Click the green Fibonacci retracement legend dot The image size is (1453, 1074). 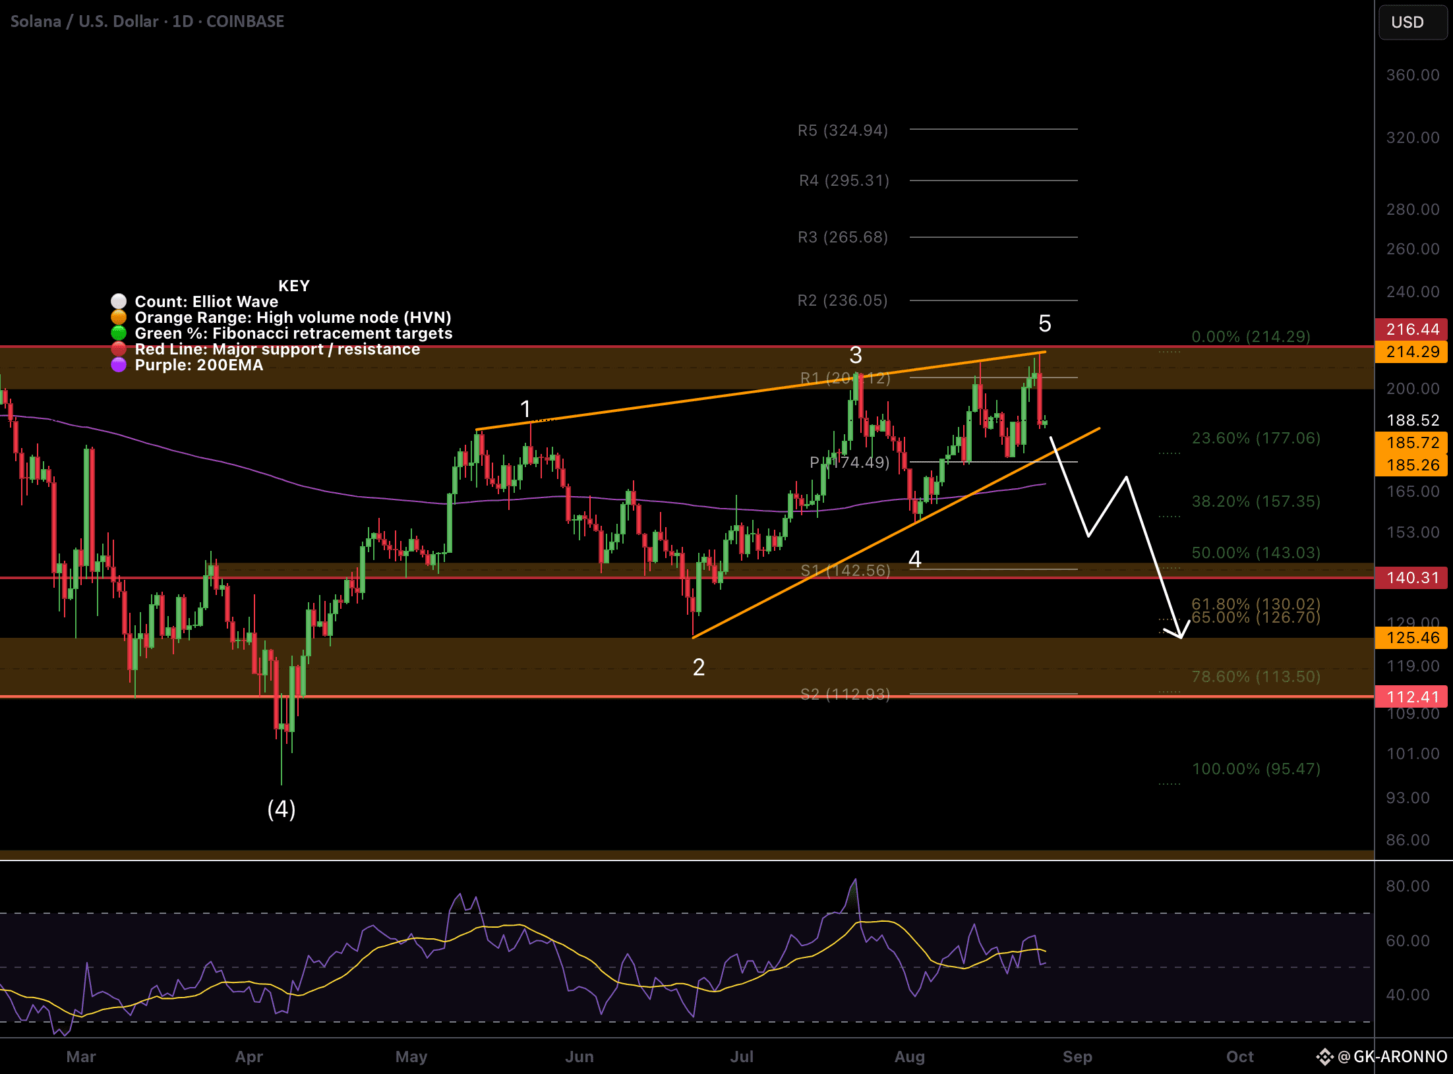[x=119, y=333]
